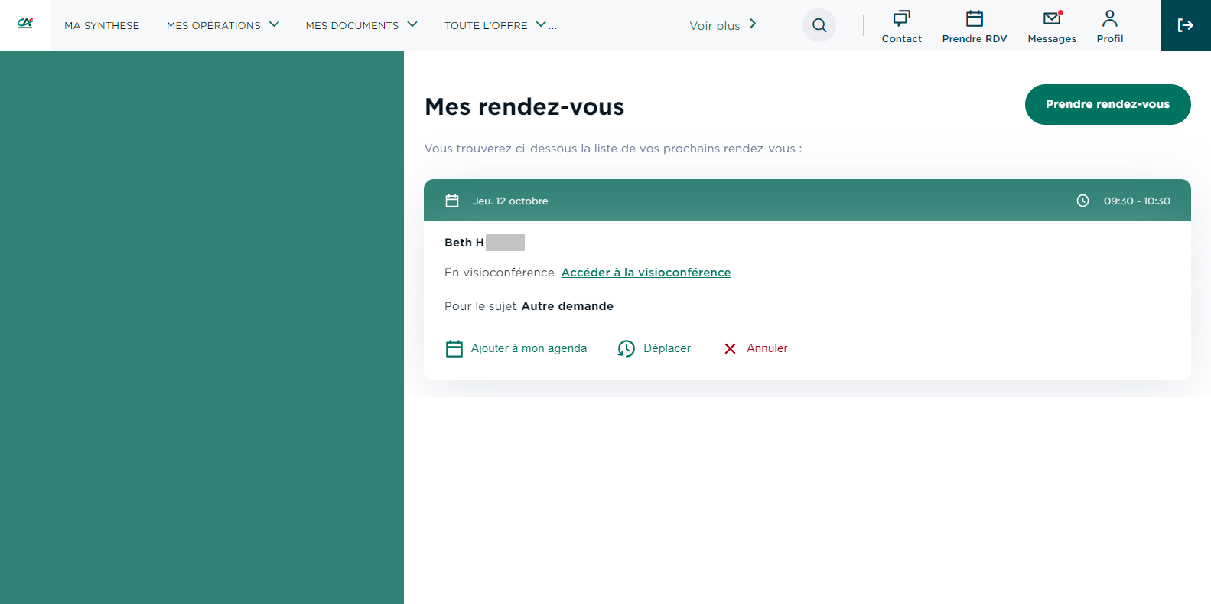The image size is (1211, 604).
Task: Expand the Mes Documents dropdown chevron
Action: coord(412,24)
